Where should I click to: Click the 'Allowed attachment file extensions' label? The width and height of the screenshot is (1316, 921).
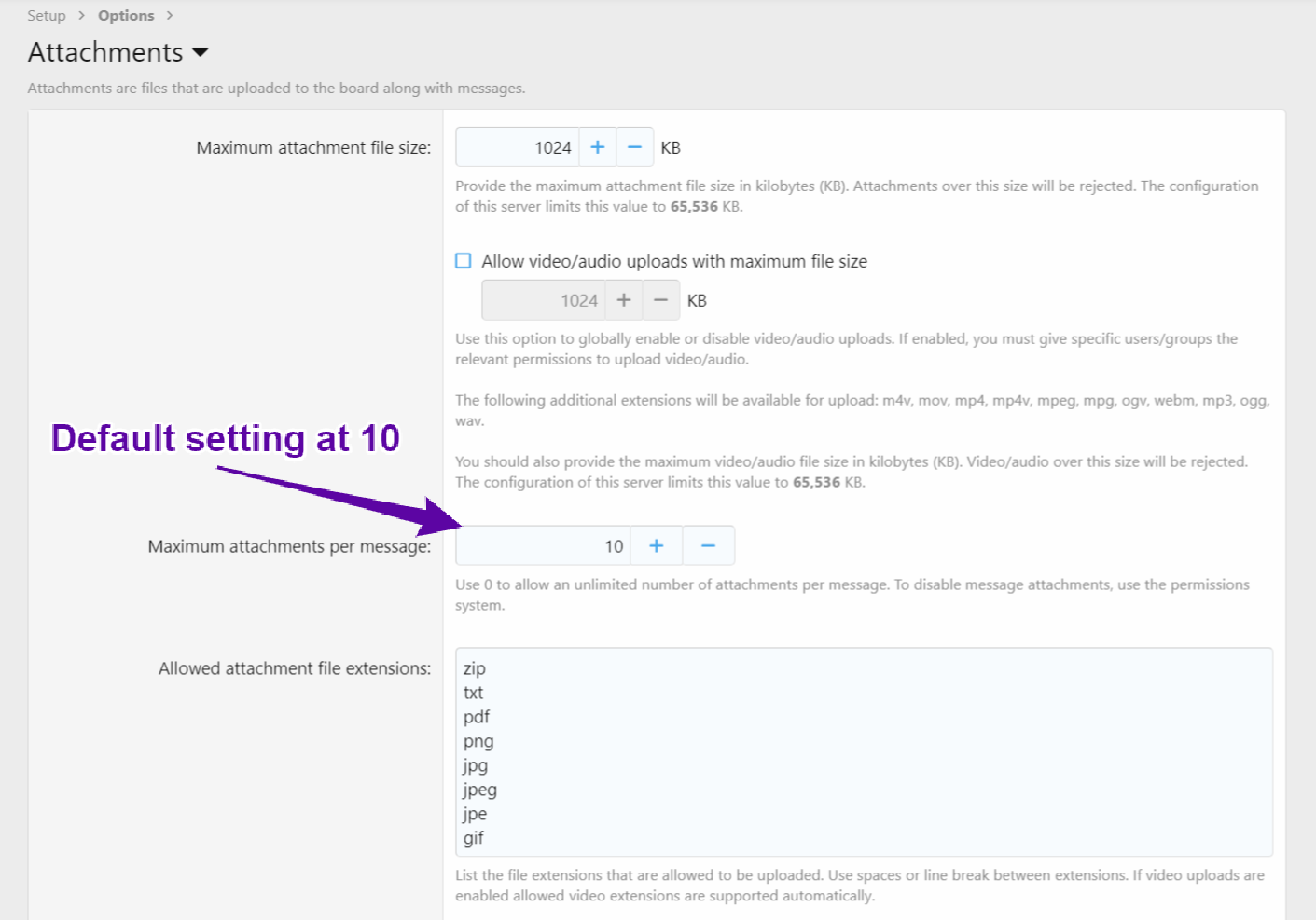[295, 668]
